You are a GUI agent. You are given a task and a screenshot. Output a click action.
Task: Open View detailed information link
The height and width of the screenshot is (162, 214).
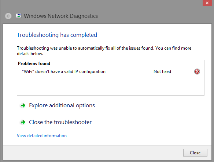click(42, 136)
